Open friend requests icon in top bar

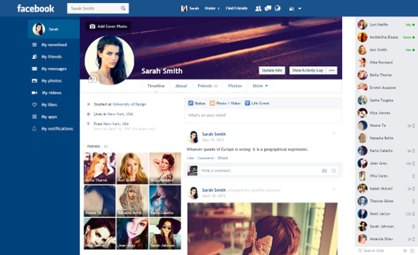pyautogui.click(x=258, y=8)
